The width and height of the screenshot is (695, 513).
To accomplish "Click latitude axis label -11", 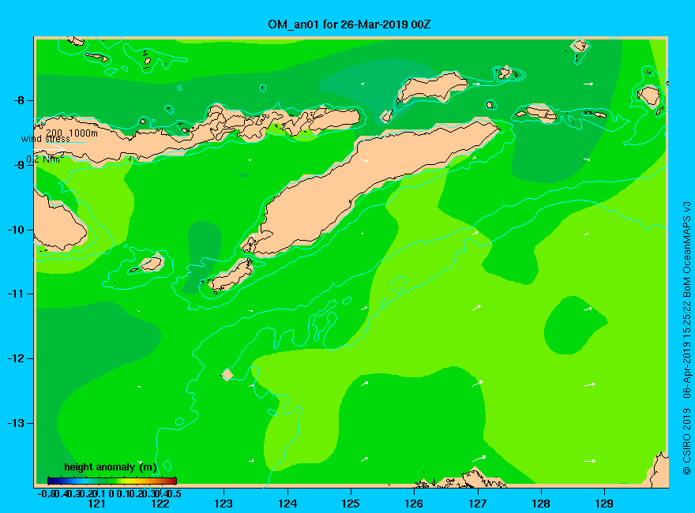I will point(16,294).
